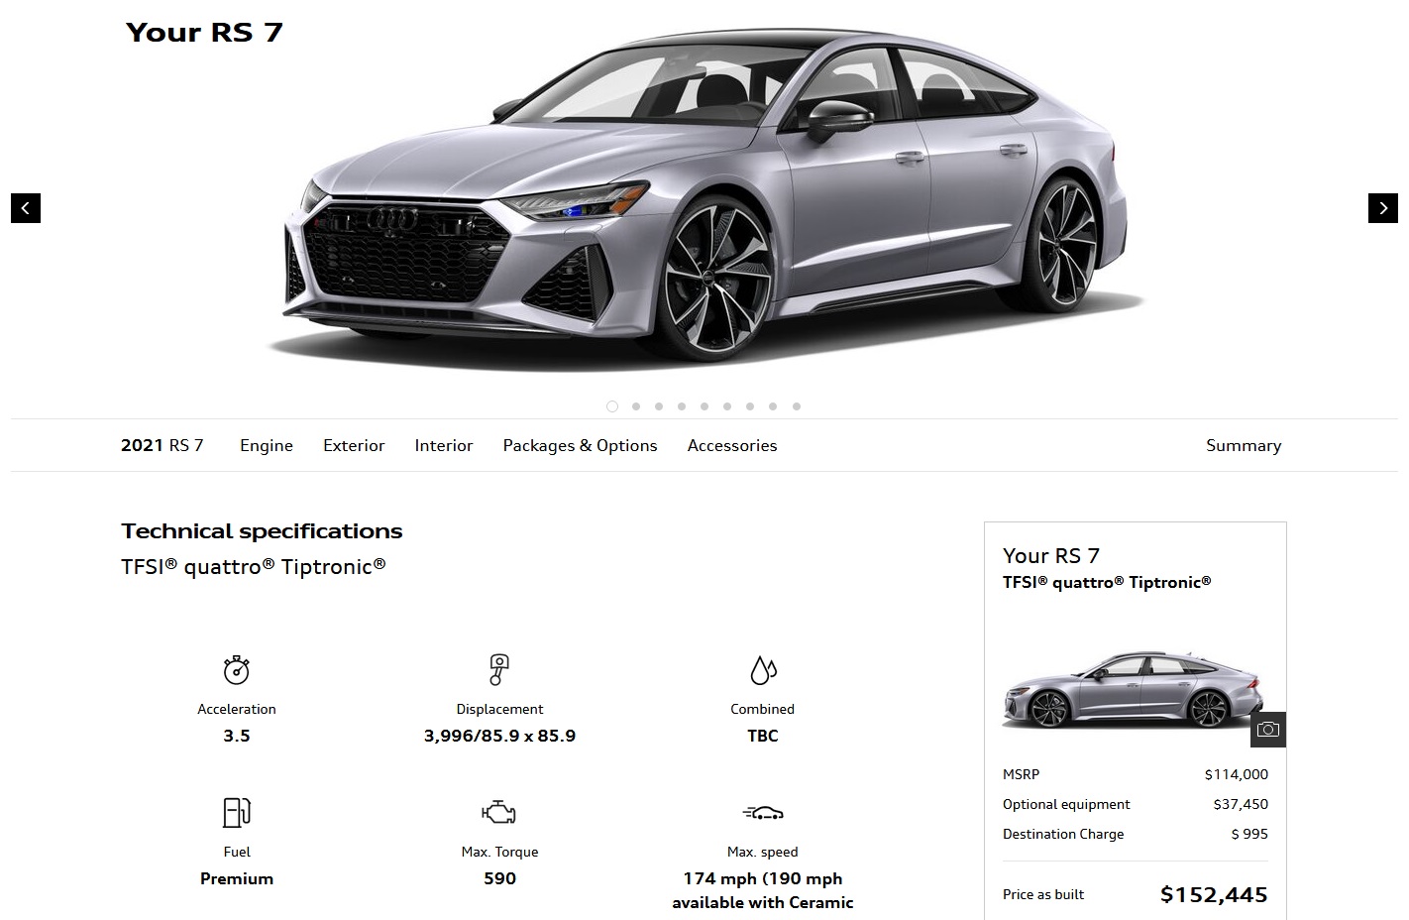Open the camera icon on car thumbnail
The width and height of the screenshot is (1409, 920).
(x=1268, y=730)
